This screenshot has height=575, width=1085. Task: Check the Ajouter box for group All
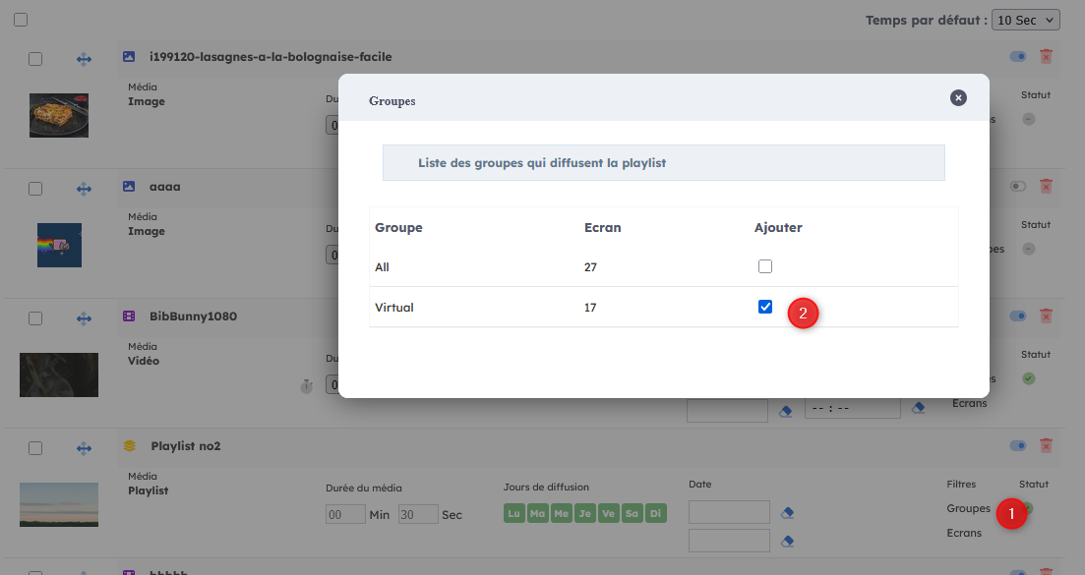[765, 266]
